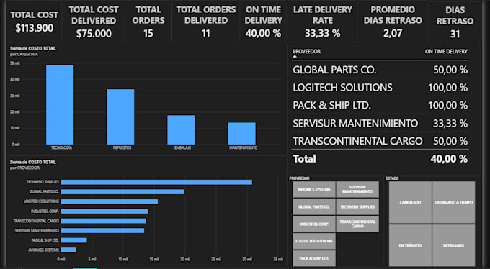
Task: Select PACK & SHIP LTD. slicer tile
Action: 314,258
